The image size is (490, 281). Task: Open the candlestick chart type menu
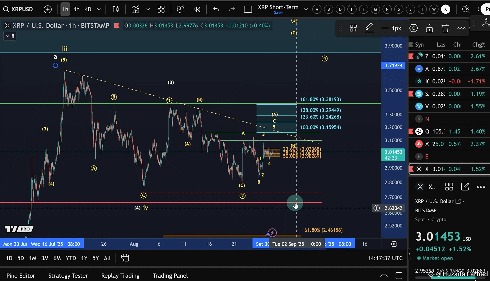coord(116,9)
